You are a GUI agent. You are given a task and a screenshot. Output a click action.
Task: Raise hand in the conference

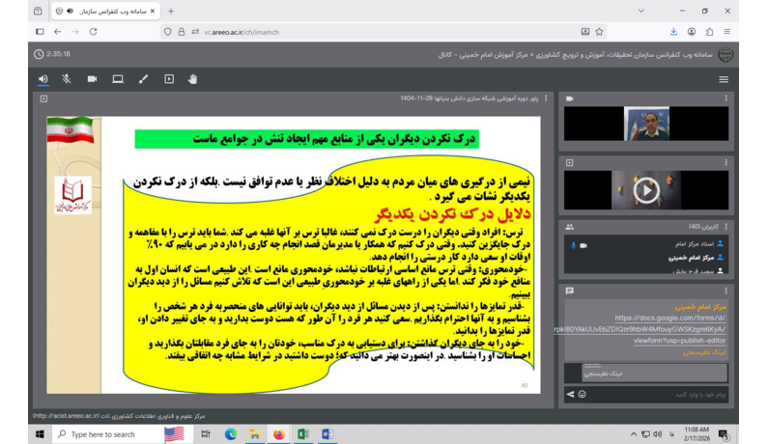192,79
